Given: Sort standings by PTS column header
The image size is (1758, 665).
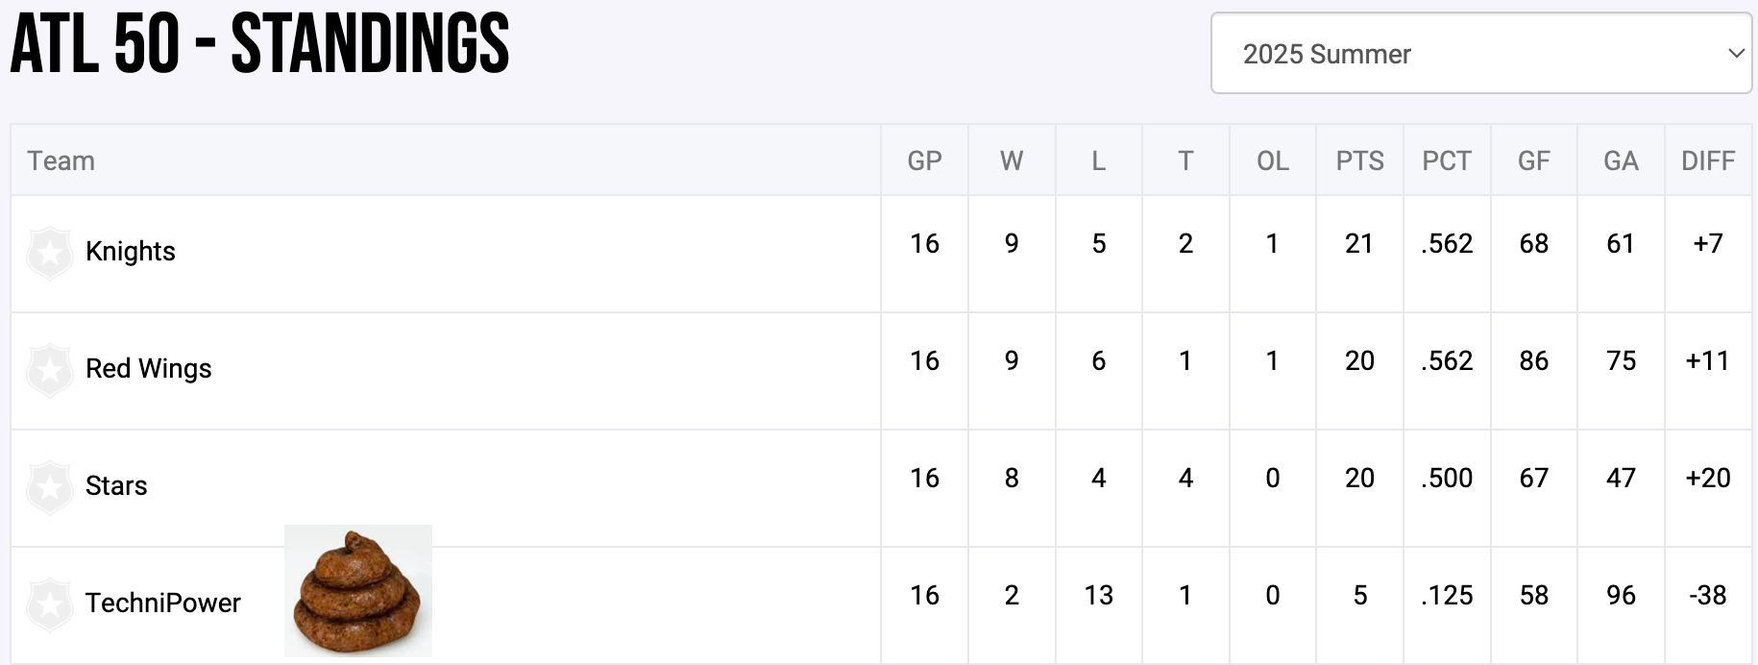Looking at the screenshot, I should click(1359, 160).
